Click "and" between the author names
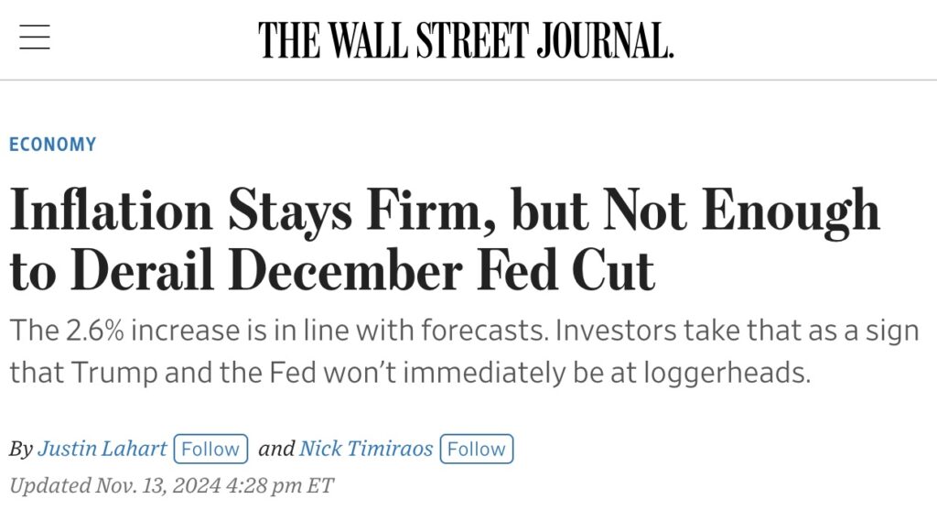 pyautogui.click(x=276, y=449)
